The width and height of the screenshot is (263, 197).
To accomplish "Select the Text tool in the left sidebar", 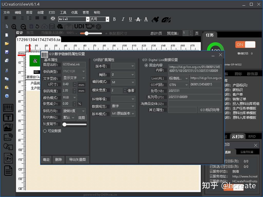I will 8,118.
